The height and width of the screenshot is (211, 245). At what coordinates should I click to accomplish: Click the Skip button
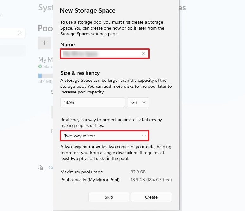pyautogui.click(x=109, y=197)
